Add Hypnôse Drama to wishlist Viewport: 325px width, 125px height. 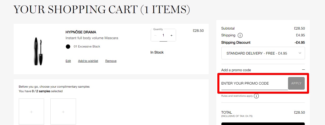88,61
